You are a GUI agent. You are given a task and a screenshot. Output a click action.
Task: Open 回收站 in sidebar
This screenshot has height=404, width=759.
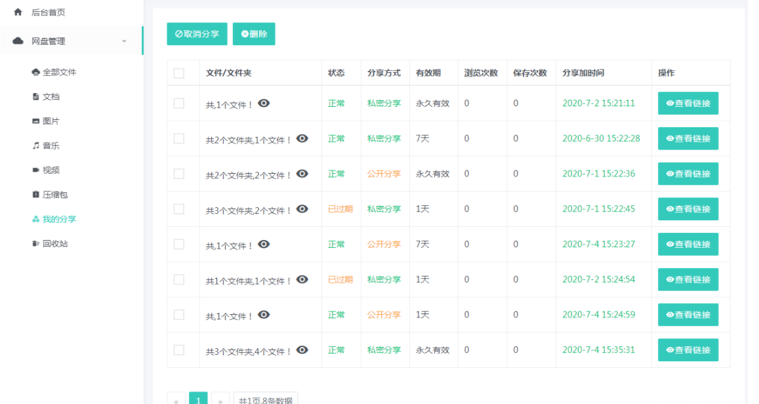[x=50, y=243]
